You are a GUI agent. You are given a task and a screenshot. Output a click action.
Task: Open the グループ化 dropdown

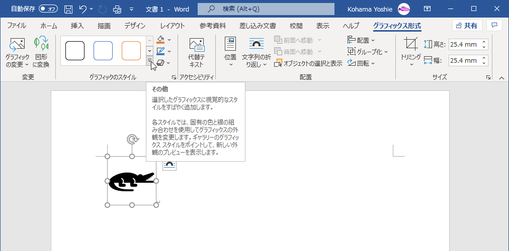pos(368,52)
